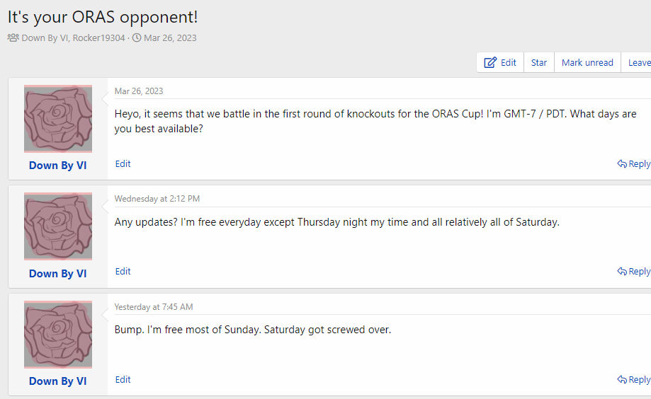This screenshot has width=651, height=399.
Task: Click the reply arrow icon on the Wednesday message
Action: pos(622,272)
